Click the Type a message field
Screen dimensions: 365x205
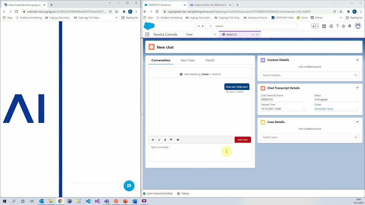click(x=200, y=153)
